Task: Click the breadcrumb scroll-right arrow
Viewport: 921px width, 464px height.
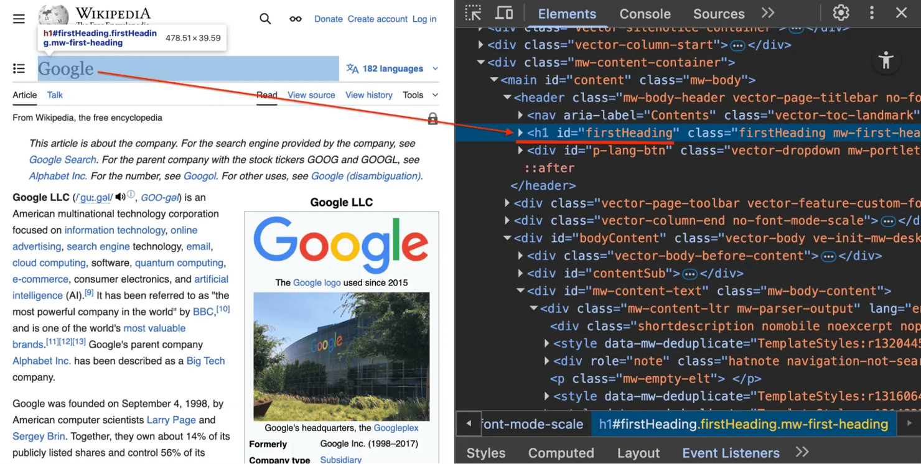Action: (x=909, y=424)
